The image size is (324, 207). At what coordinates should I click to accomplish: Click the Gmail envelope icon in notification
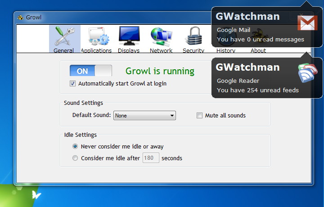coord(307,22)
